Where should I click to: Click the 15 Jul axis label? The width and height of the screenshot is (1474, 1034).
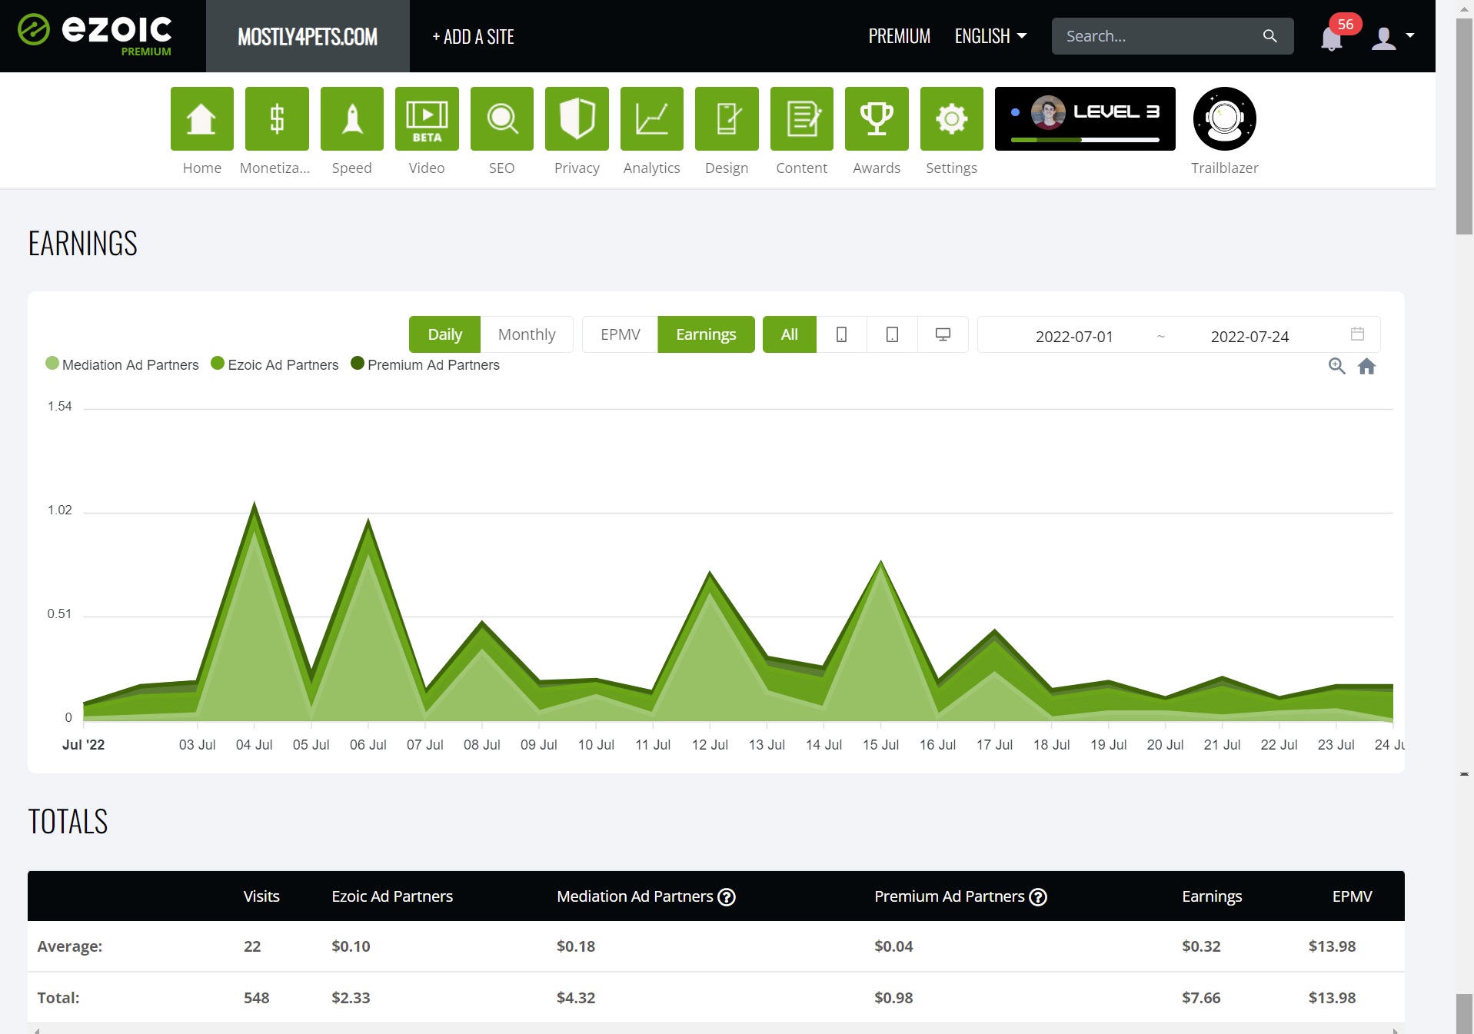(880, 745)
